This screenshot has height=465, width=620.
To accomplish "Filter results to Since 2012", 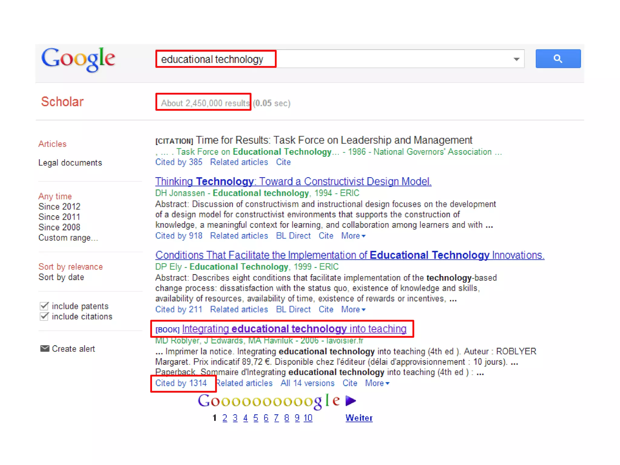I will [x=59, y=206].
